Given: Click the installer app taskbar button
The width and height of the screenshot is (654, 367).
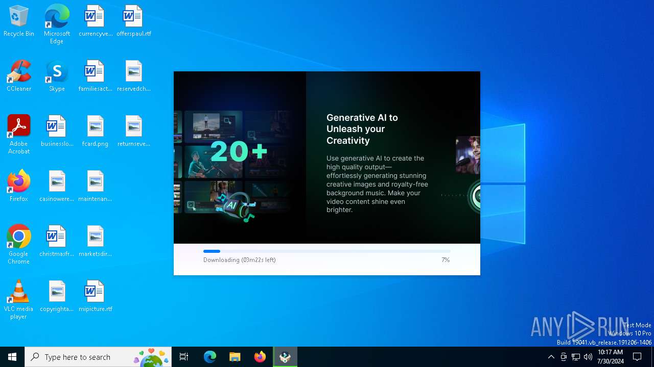Looking at the screenshot, I should click(285, 357).
